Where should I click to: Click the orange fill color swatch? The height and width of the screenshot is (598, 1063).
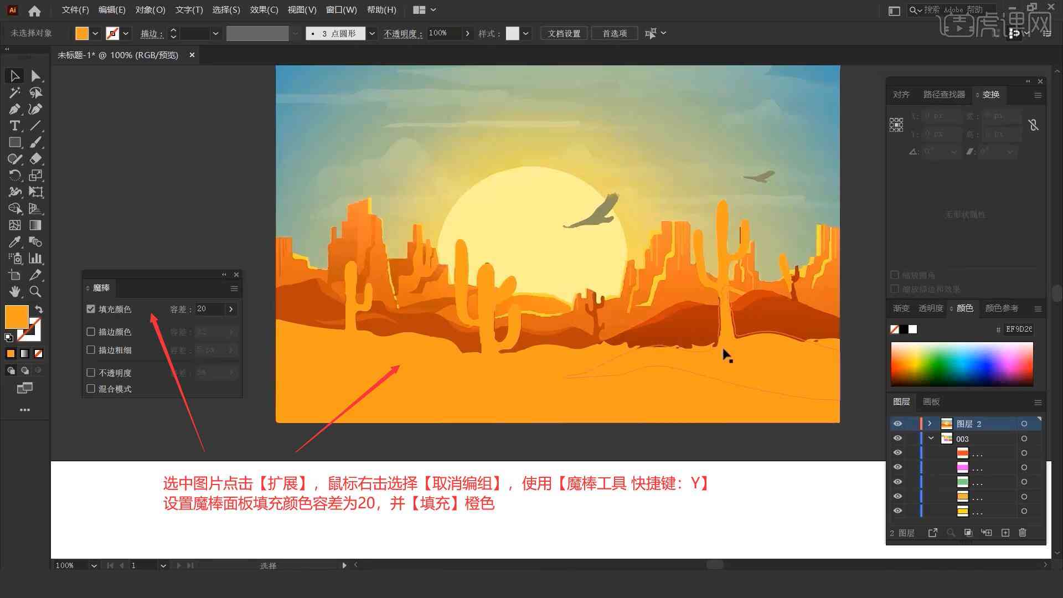coord(17,316)
